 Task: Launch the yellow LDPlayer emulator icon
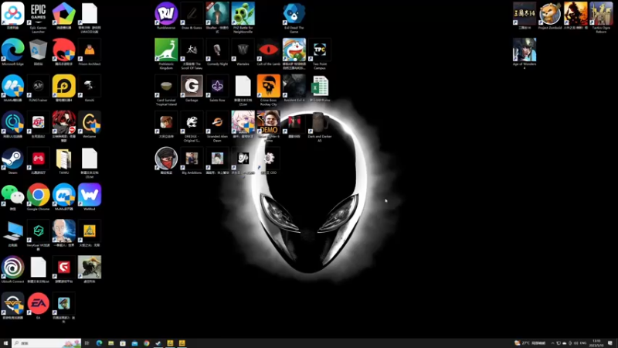coord(64,89)
